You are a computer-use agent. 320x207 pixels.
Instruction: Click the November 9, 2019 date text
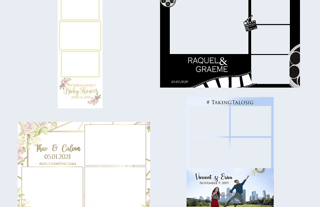214,183
